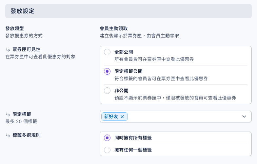Choose 擁有任何一個標籤 radio button
The image size is (257, 164).
pos(107,150)
